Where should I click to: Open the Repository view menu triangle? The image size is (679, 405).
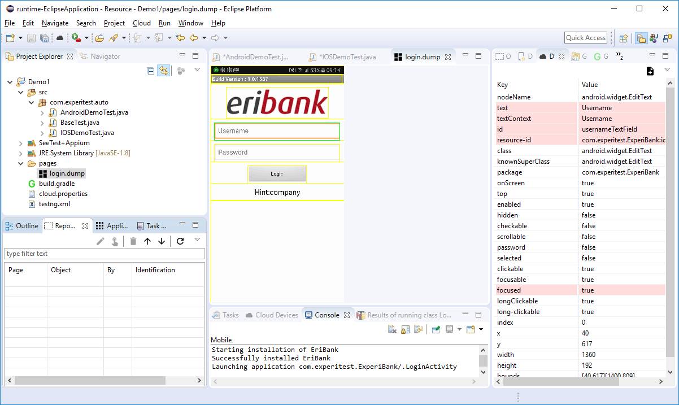pyautogui.click(x=197, y=239)
